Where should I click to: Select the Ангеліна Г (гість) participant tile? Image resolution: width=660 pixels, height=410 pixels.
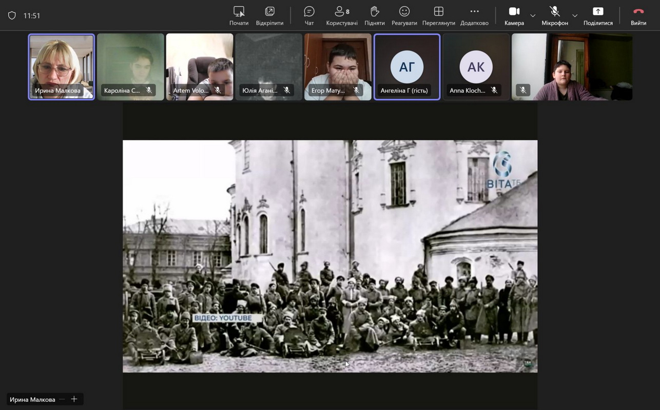coord(407,67)
